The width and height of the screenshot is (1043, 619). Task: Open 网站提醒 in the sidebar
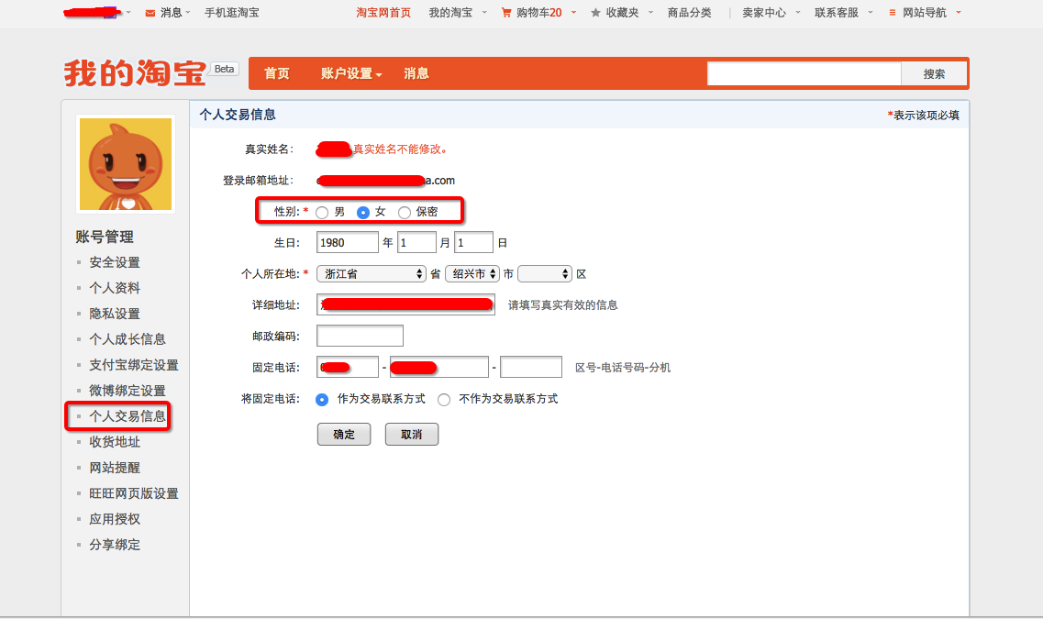coord(115,468)
